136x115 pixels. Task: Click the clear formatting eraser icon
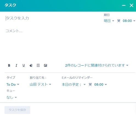(31, 65)
